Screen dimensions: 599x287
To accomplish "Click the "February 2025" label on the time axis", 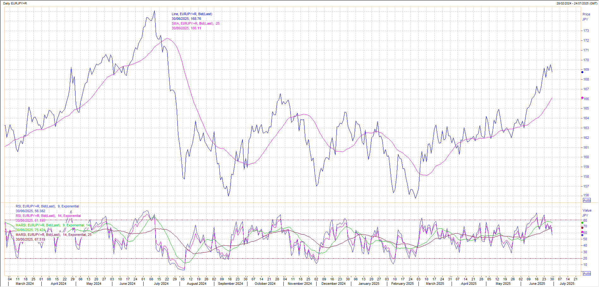I will (402, 284).
